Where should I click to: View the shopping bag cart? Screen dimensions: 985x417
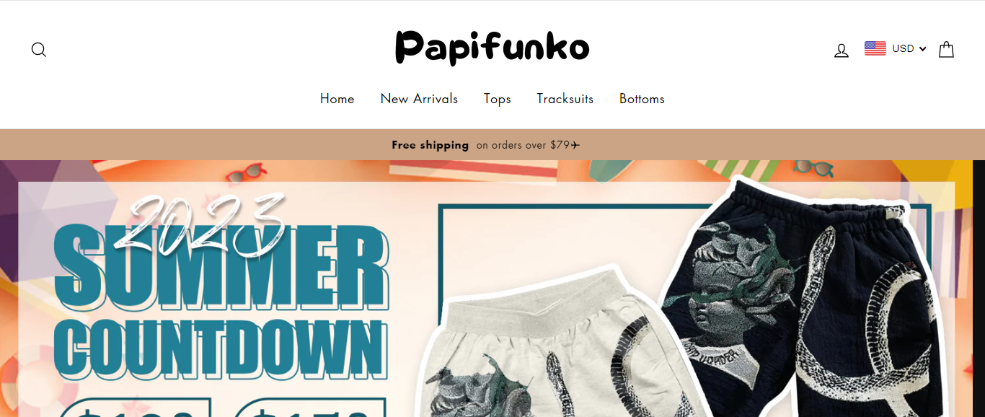click(x=946, y=49)
